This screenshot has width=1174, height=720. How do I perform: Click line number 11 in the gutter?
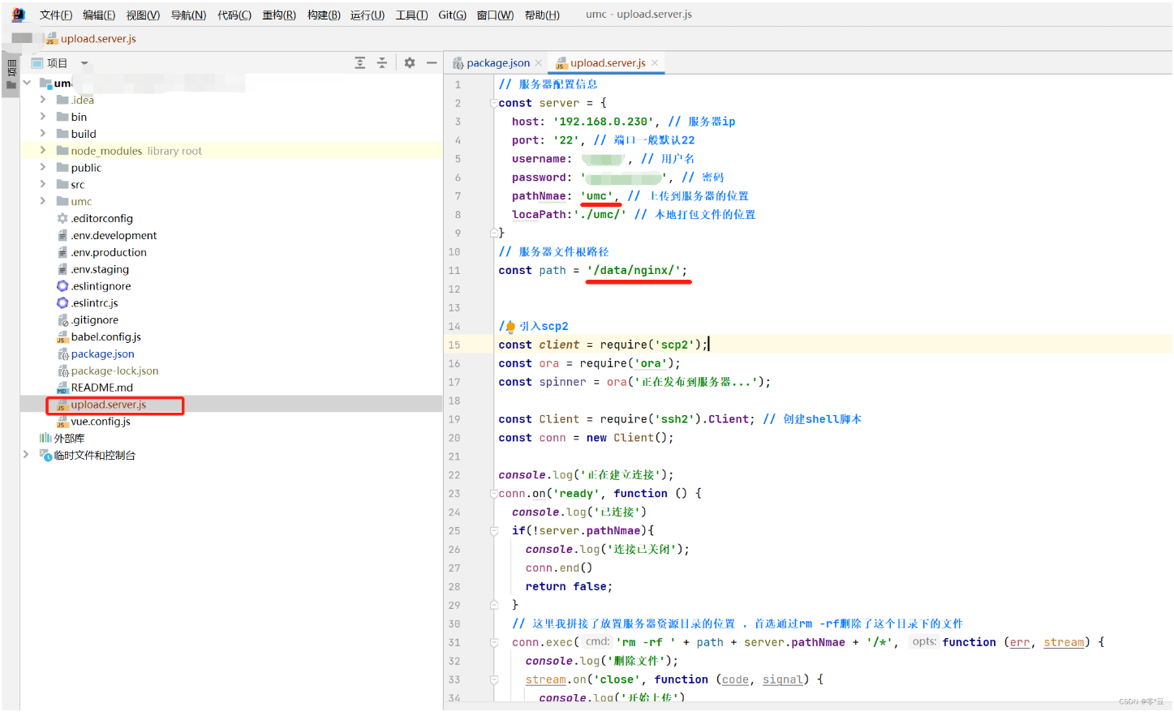(x=454, y=271)
